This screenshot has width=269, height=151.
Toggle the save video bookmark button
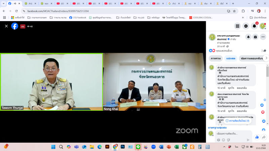[256, 37]
